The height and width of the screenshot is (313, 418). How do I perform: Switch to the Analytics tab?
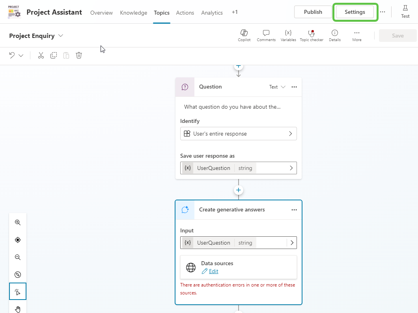point(212,13)
